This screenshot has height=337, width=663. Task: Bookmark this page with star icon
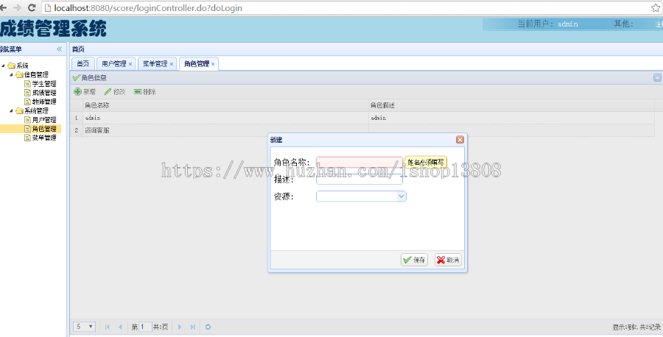point(656,7)
